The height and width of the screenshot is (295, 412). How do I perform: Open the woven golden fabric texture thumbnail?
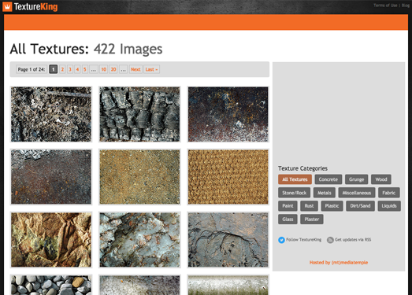[x=228, y=177]
